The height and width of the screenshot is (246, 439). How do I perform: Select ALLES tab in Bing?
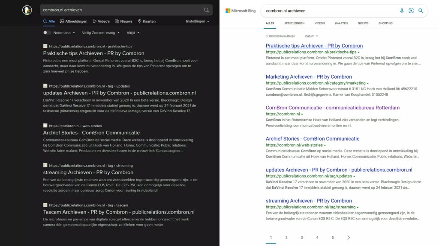[270, 23]
